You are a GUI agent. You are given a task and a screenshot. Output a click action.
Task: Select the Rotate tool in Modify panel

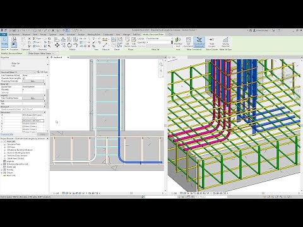coord(69,45)
